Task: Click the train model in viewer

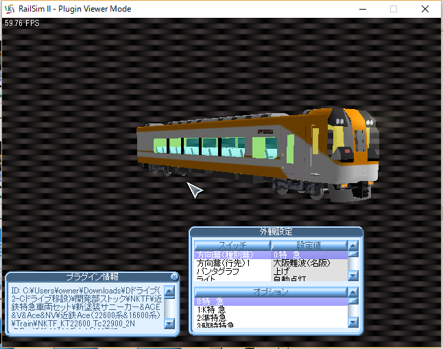Action: click(x=257, y=155)
